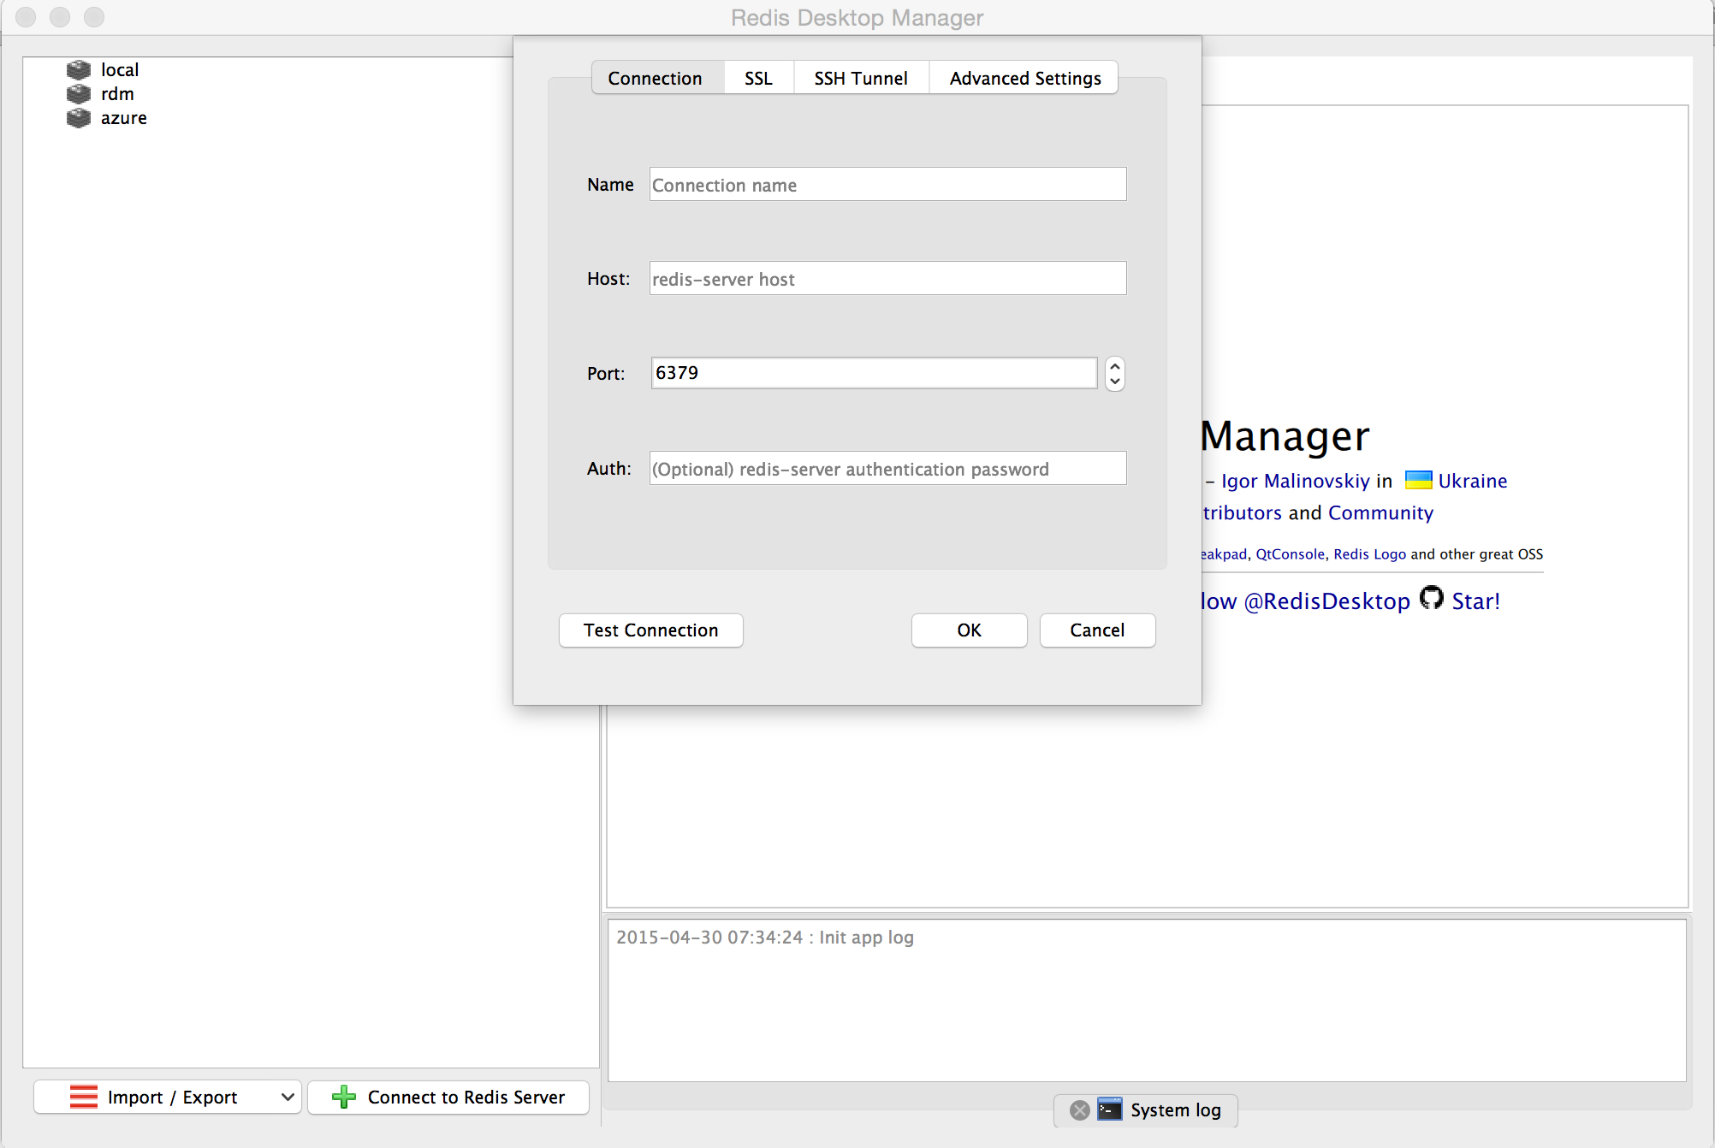Click the log entry 'Init app log'
Viewport: 1715px width, 1148px height.
point(866,938)
